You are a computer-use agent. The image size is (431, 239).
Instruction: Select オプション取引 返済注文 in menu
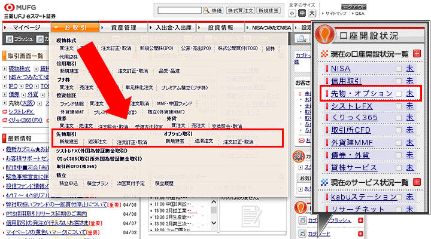click(x=204, y=141)
